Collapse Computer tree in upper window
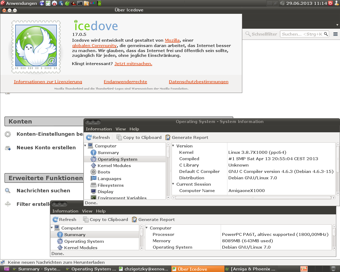 [x=85, y=146]
